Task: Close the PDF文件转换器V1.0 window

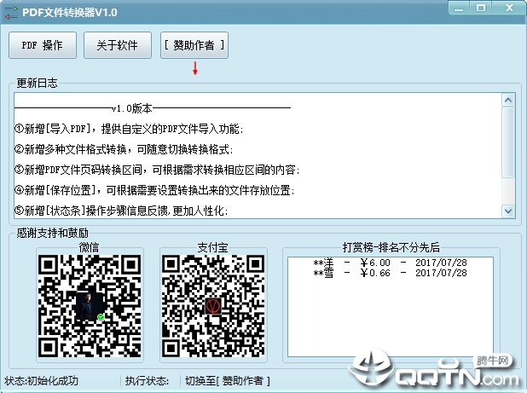Action: tap(510, 8)
